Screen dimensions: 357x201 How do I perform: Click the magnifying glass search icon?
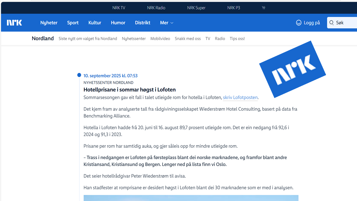click(x=332, y=23)
